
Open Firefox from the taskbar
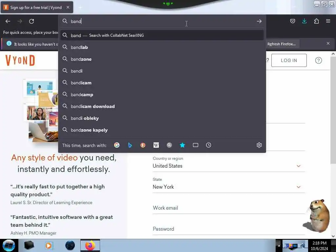click(90, 245)
